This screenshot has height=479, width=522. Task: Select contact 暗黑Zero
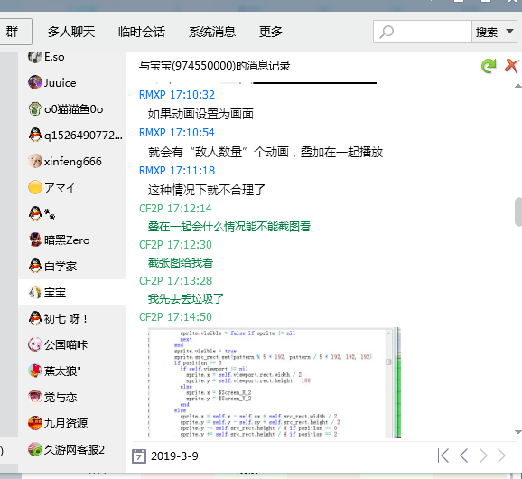click(72, 240)
